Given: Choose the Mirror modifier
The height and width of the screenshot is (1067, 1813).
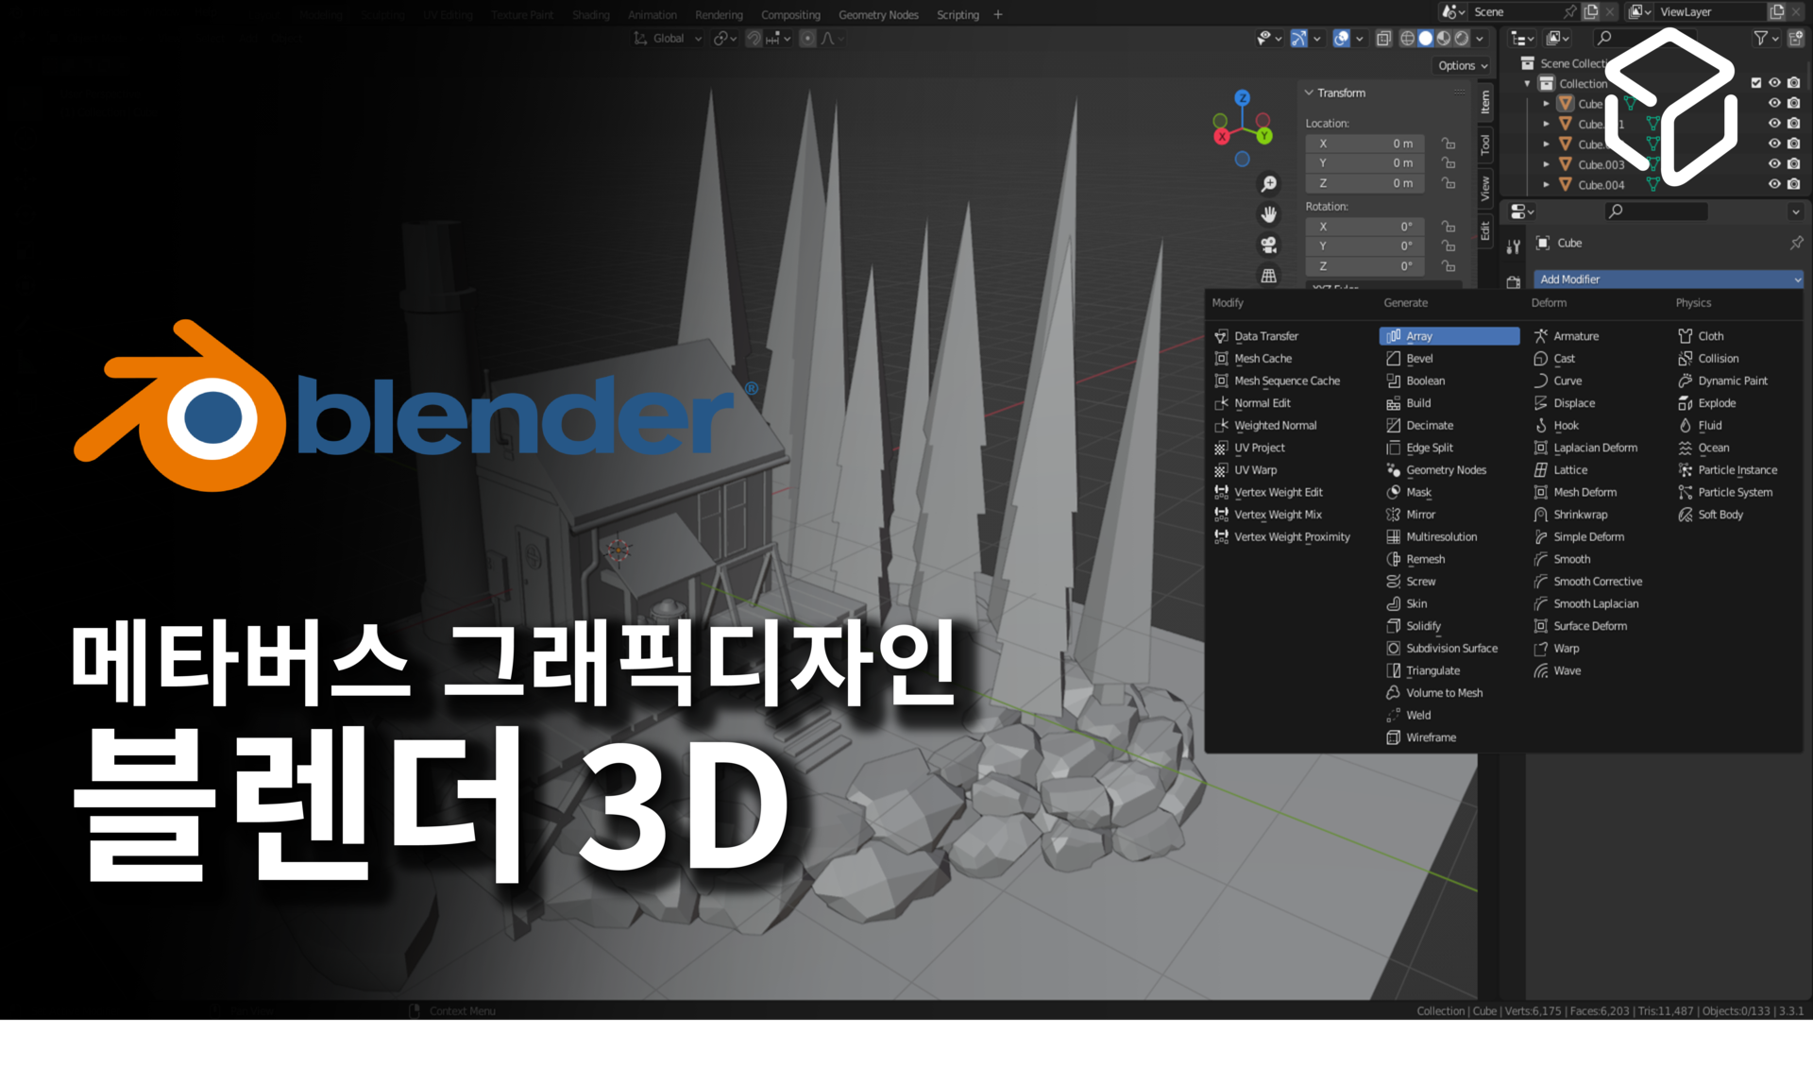Looking at the screenshot, I should 1420,515.
